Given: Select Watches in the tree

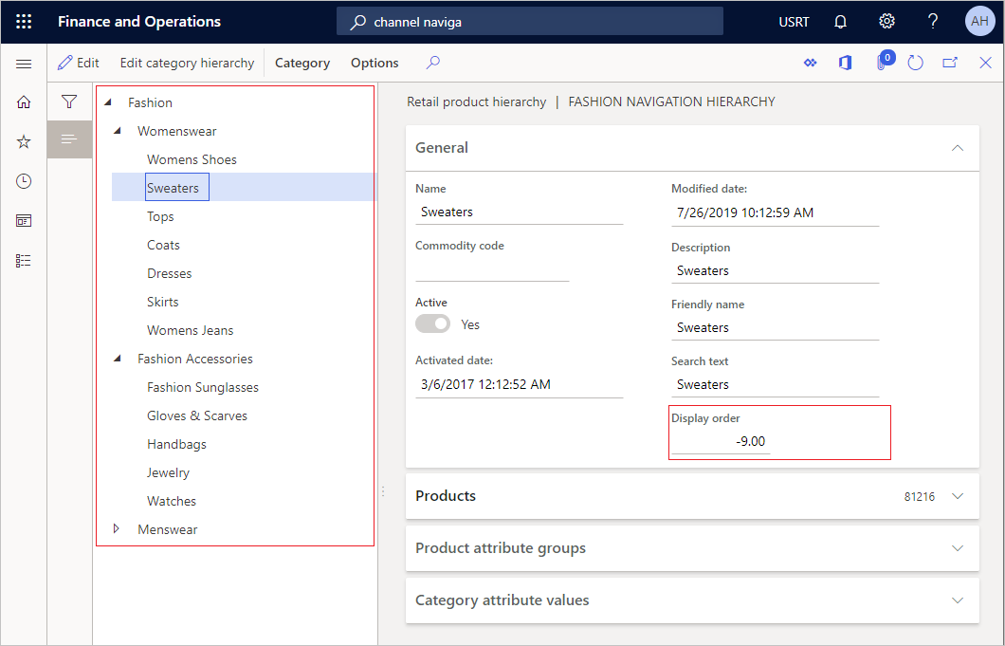Looking at the screenshot, I should (x=172, y=501).
